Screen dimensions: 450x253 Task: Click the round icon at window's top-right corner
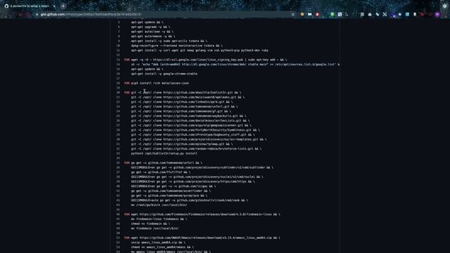[x=445, y=6]
